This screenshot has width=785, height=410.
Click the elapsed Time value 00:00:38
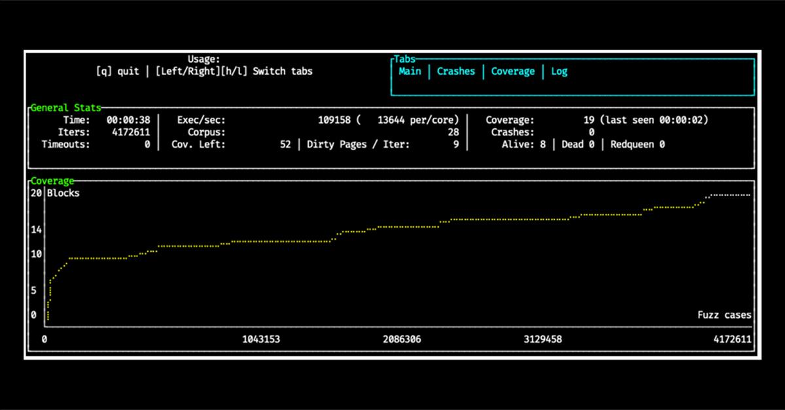tap(128, 120)
